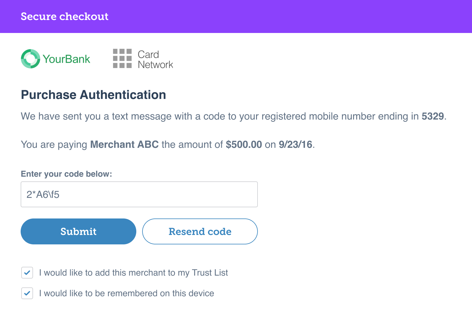Click the $500.00 amount text
Viewport: 472px width, 318px height.
(244, 145)
